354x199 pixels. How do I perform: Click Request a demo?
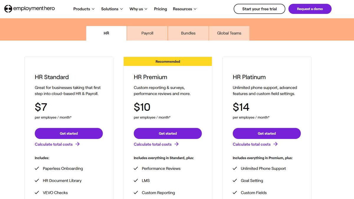tap(310, 9)
